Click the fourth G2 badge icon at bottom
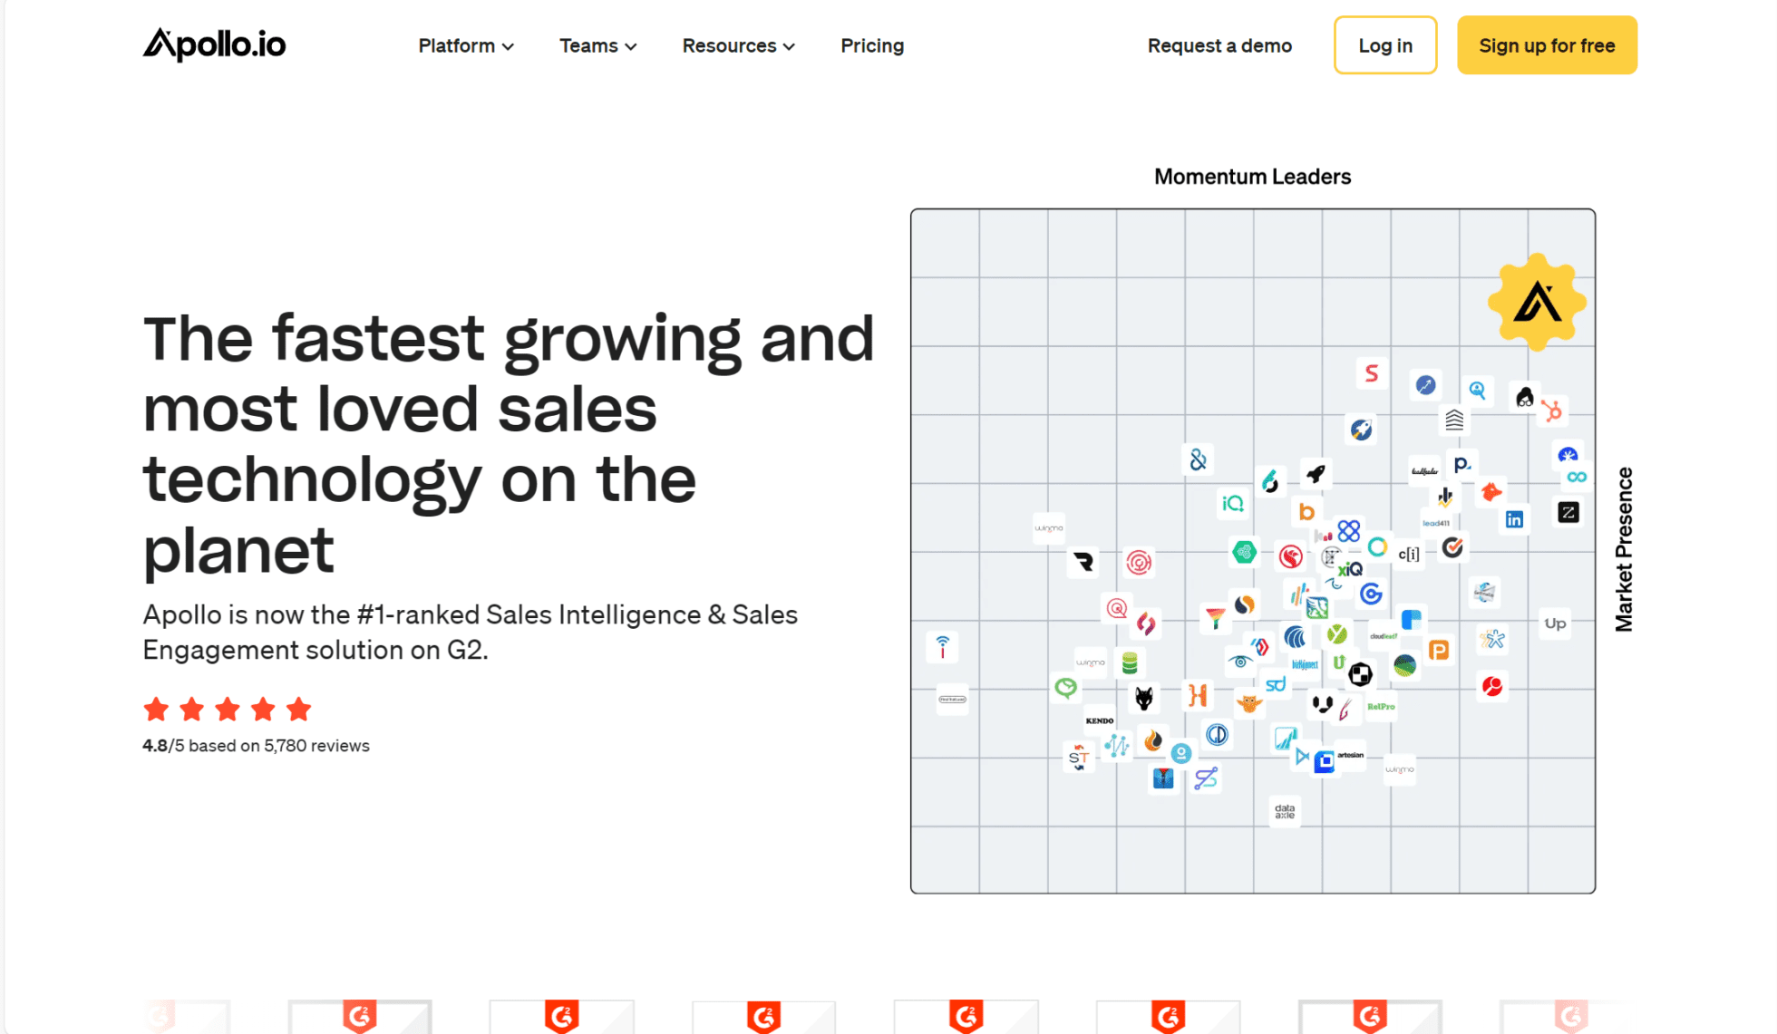The height and width of the screenshot is (1034, 1777). click(760, 1010)
